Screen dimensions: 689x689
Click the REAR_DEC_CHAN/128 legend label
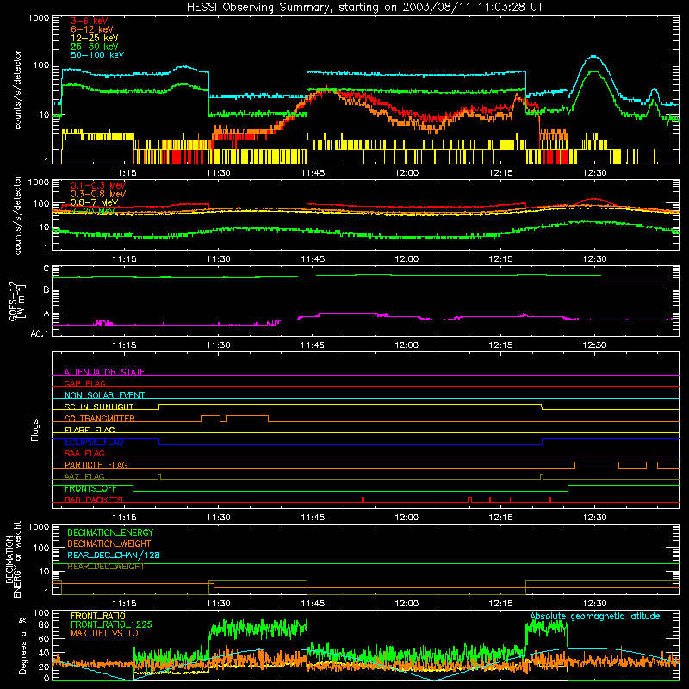[114, 555]
